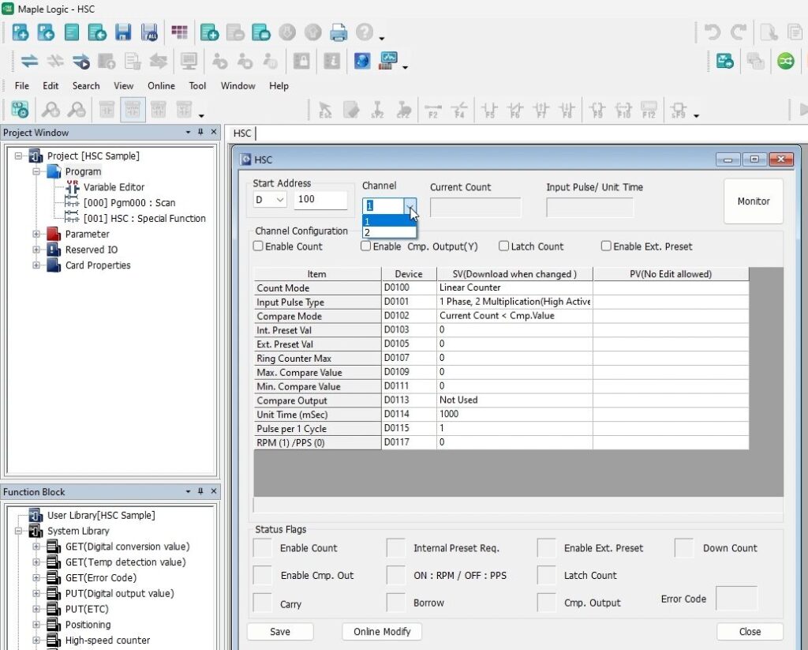Check the Latch Count checkbox

(x=504, y=246)
